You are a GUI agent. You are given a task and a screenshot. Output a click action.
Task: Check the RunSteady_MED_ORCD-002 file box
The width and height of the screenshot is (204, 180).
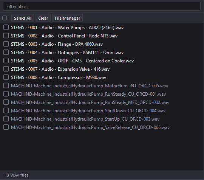pos(6,102)
